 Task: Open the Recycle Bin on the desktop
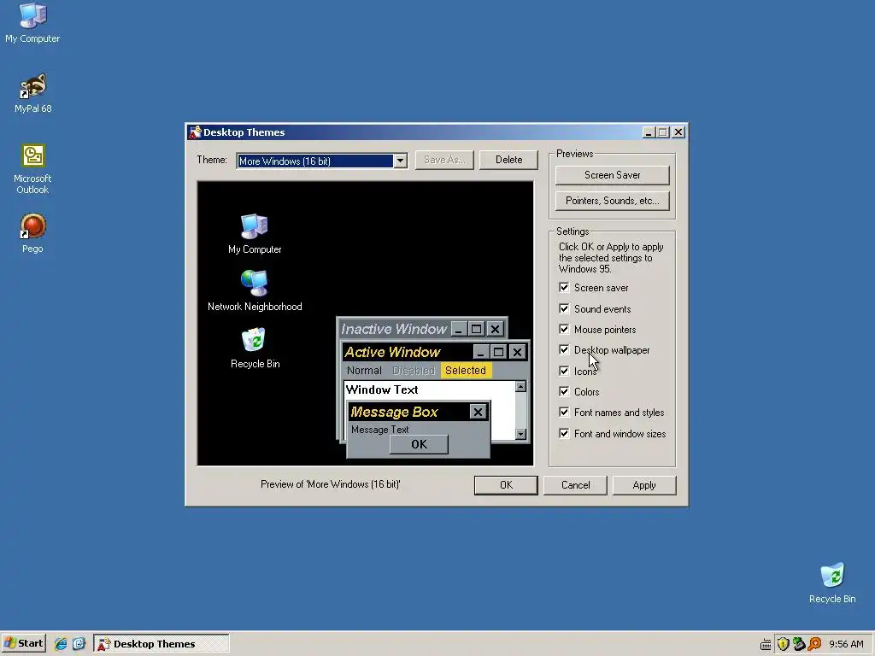[832, 583]
